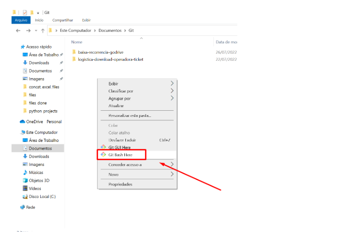Choose Propriedades from the context menu
Viewport: 355px width, 232px height.
pos(120,184)
